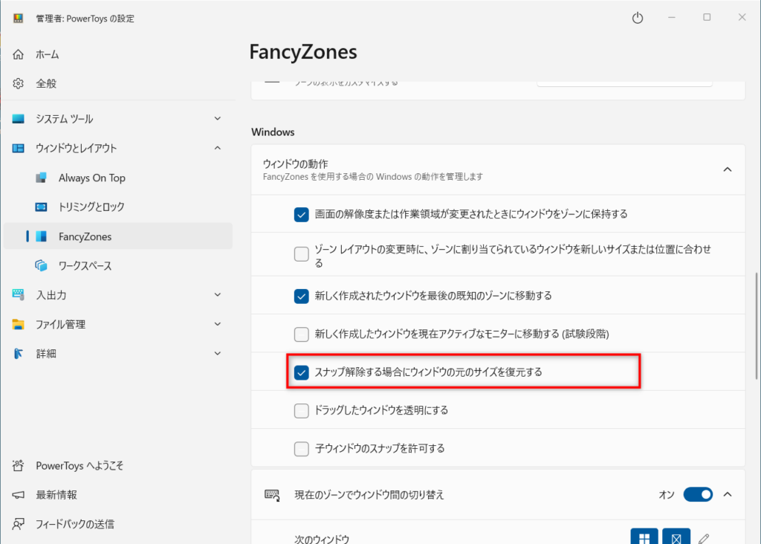Uncheck スナップ解除する場合にウィンドウの元のサイズを復元する
The image size is (761, 544).
[x=302, y=372]
